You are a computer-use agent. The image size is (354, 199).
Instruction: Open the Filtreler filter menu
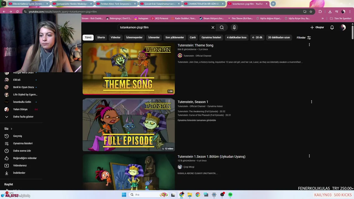(x=304, y=38)
